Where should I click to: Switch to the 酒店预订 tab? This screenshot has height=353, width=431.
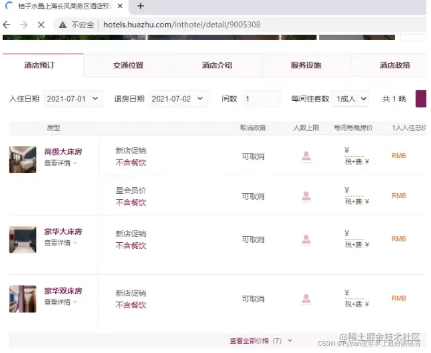point(39,65)
